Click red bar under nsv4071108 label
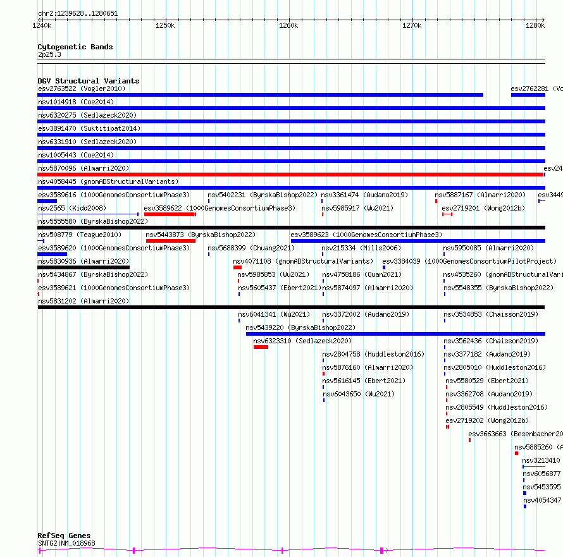 pyautogui.click(x=237, y=267)
